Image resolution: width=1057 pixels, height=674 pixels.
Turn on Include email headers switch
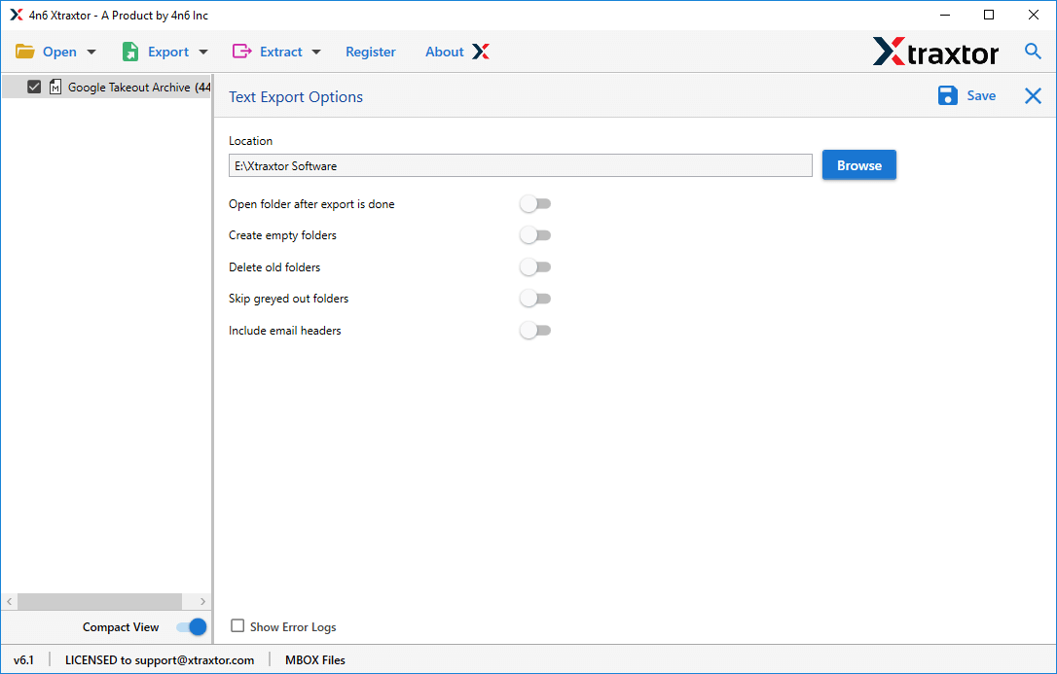[535, 331]
